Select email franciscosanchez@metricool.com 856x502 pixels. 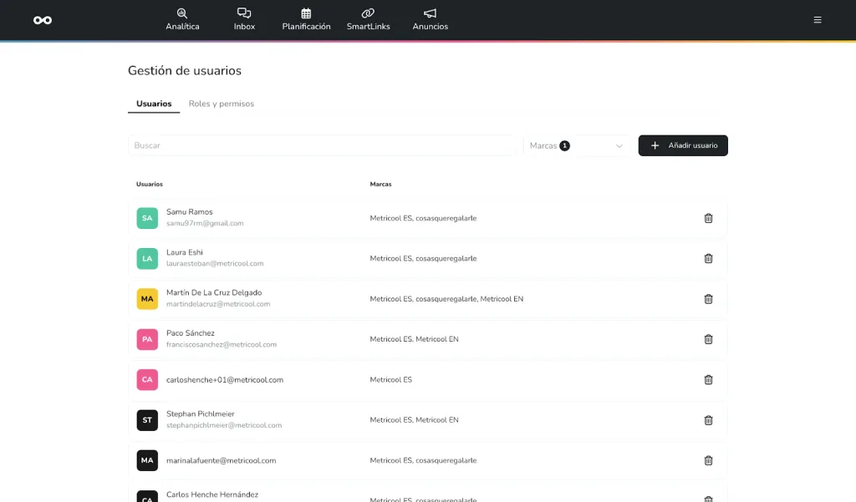[222, 344]
